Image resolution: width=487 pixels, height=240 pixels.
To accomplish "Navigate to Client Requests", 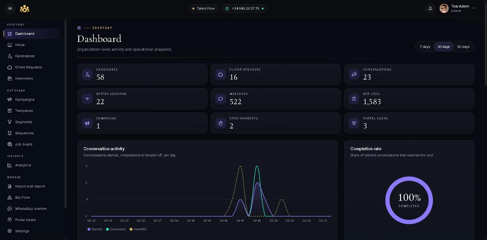I will tap(32, 67).
